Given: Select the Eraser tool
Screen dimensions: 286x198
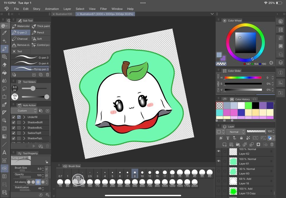Looking at the screenshot, I should click(x=4, y=65).
